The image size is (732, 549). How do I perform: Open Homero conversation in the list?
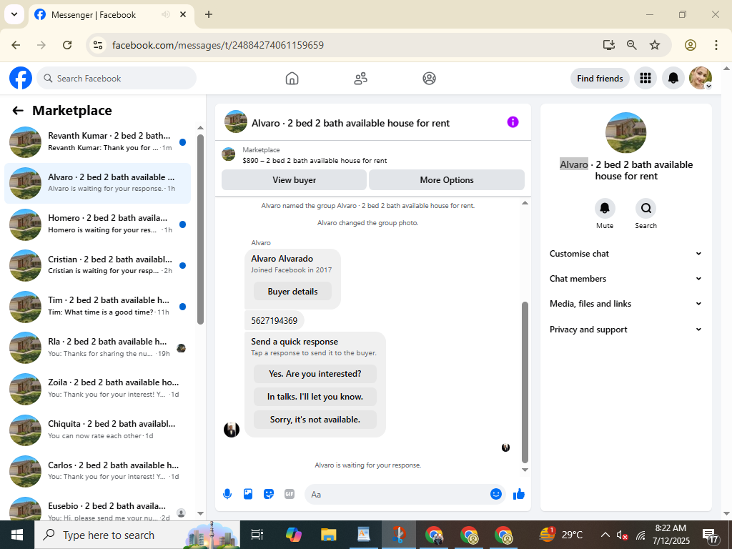click(x=97, y=224)
